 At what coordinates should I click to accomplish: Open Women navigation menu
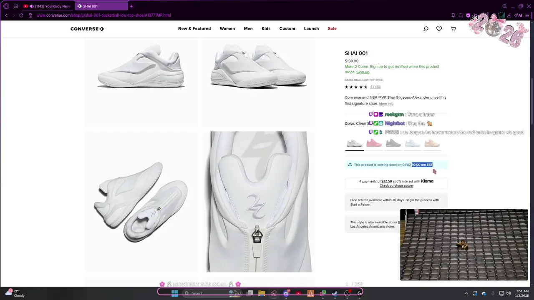pos(227,29)
